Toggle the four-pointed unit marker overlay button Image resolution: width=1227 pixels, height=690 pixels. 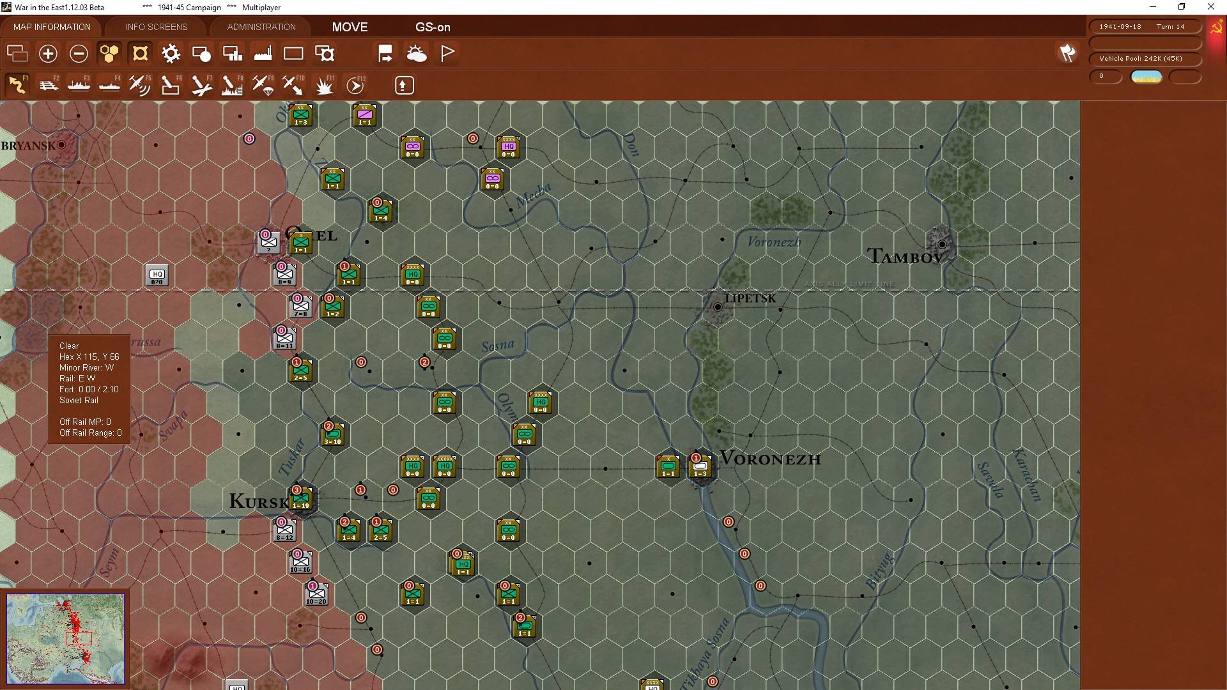click(140, 54)
